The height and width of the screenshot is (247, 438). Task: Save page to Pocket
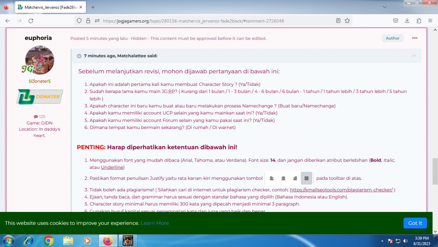[x=396, y=21]
